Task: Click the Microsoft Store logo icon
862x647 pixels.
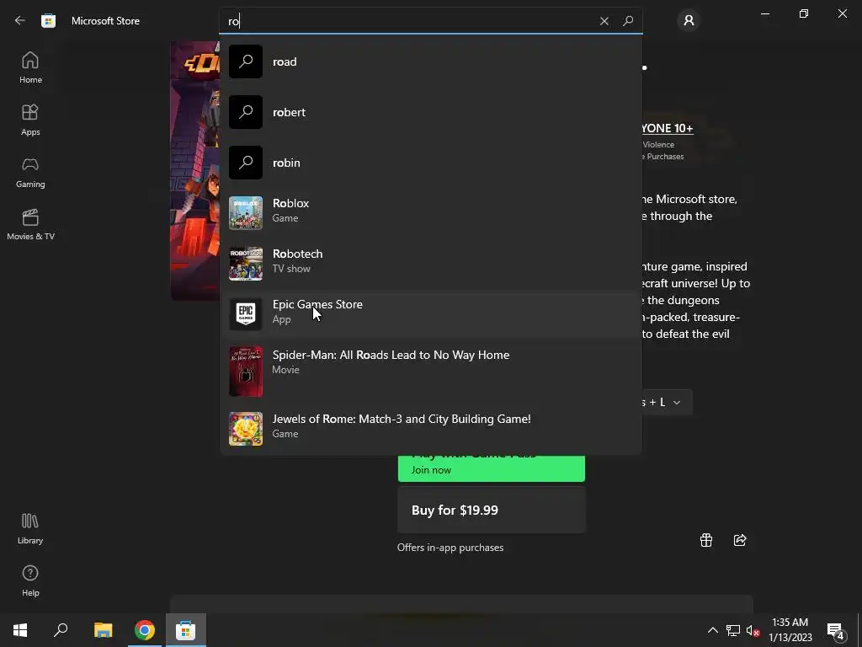Action: click(48, 21)
